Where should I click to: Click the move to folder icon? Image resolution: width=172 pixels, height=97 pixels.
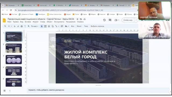click(81, 19)
